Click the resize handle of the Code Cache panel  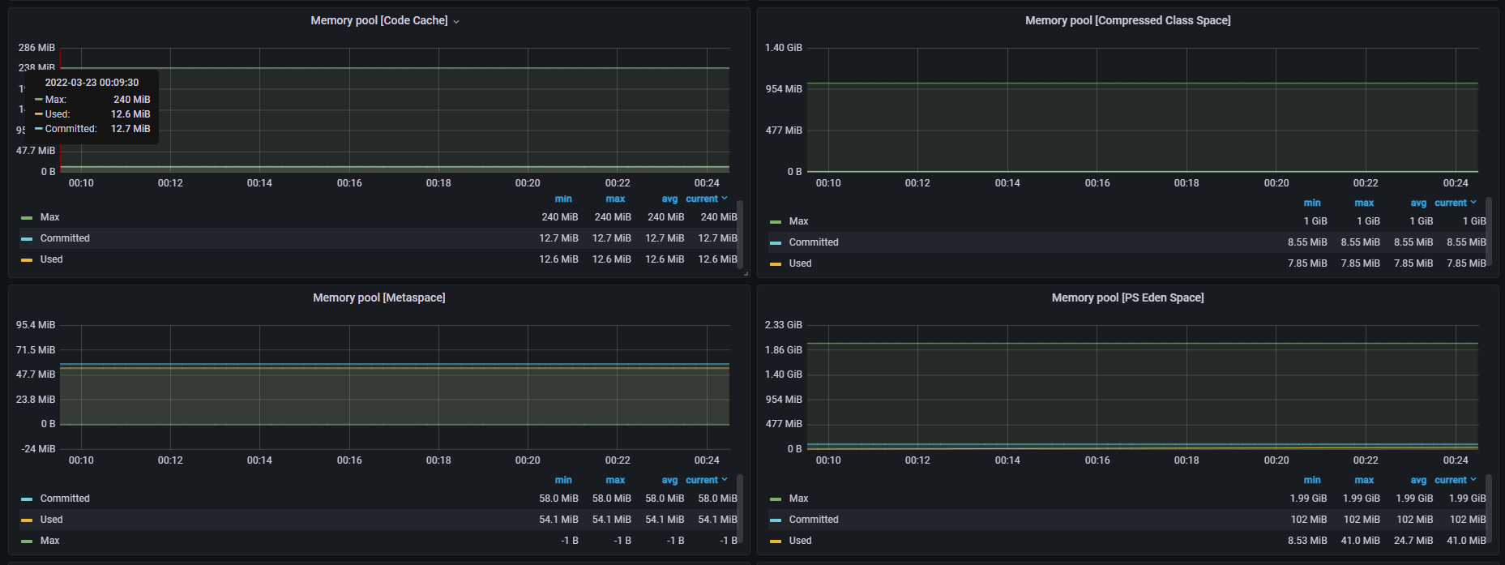(x=746, y=274)
